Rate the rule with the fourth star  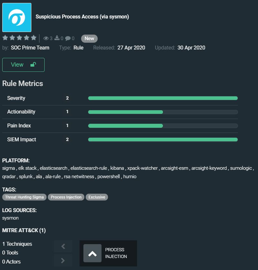click(x=27, y=38)
